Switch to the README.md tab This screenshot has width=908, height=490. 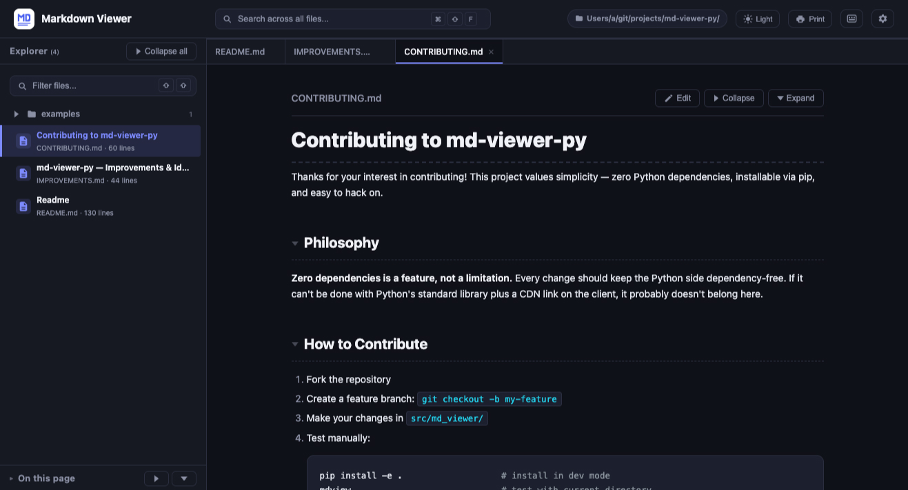pos(245,52)
